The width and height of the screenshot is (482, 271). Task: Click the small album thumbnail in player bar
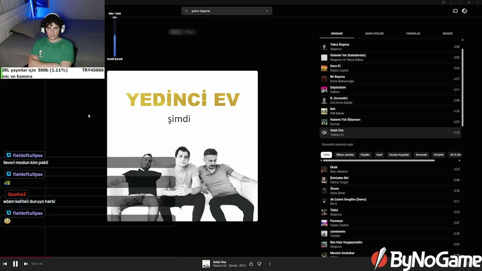(206, 264)
